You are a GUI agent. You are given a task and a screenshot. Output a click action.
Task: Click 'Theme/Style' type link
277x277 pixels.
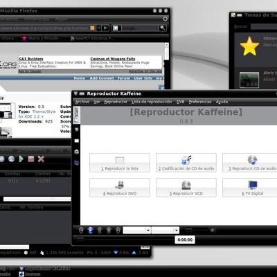(44, 111)
